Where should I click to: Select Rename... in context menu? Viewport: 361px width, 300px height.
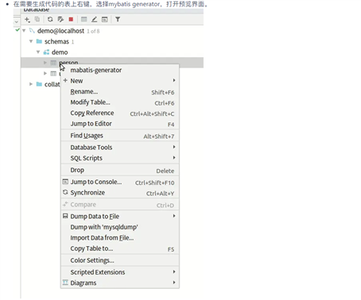point(120,91)
